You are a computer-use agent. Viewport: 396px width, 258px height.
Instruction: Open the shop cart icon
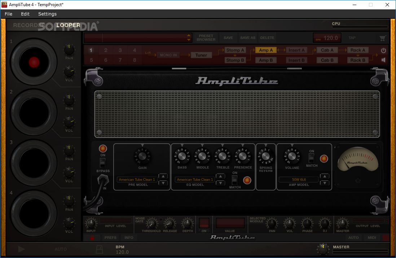(x=383, y=38)
